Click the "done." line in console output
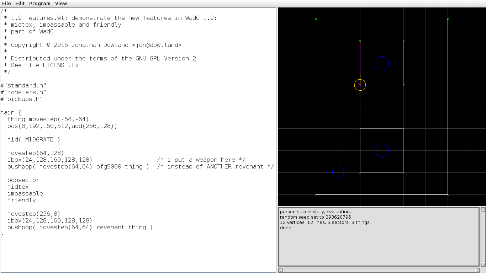 [x=286, y=227]
